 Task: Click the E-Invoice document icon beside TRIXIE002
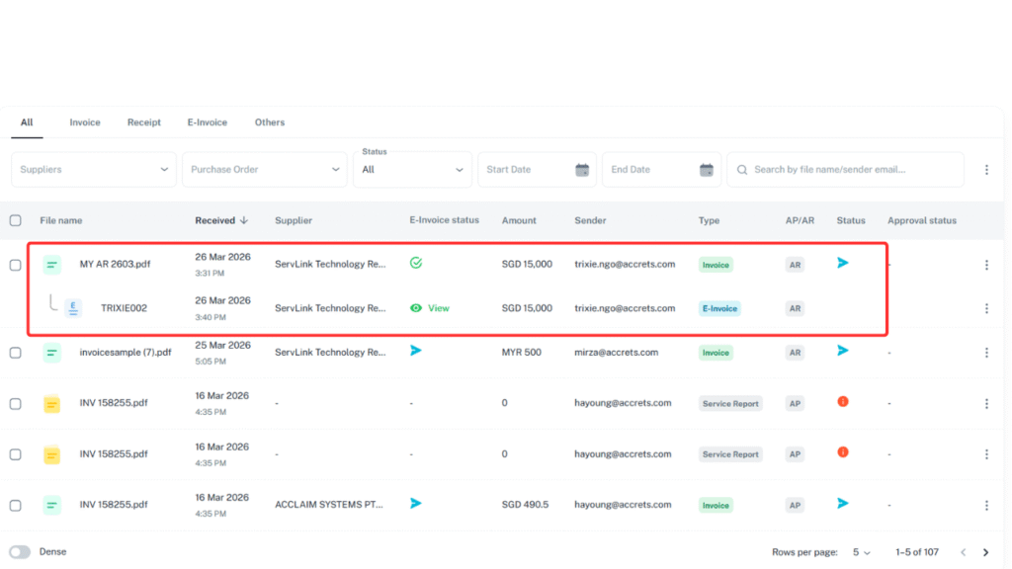pos(73,308)
